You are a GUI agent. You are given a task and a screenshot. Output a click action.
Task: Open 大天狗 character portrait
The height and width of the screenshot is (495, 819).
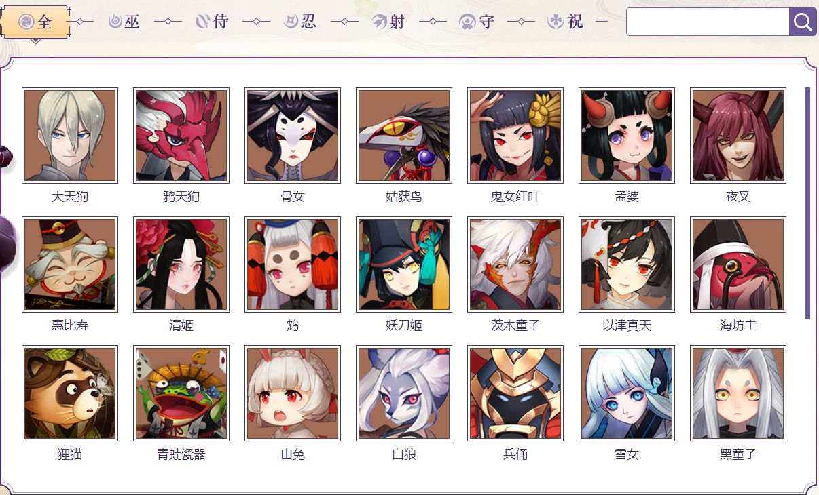tap(70, 136)
